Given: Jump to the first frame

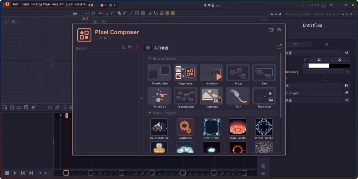Looking at the screenshot, I should [x=23, y=173].
